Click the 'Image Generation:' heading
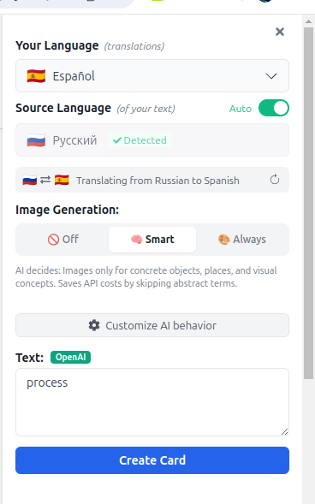The width and height of the screenshot is (315, 504). [67, 210]
